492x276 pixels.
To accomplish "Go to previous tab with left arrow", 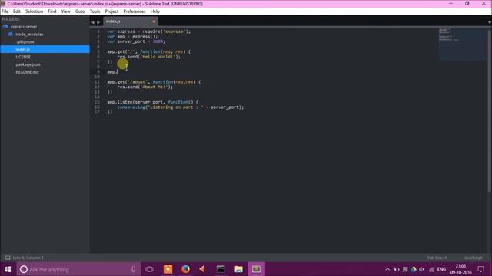I will click(x=92, y=22).
